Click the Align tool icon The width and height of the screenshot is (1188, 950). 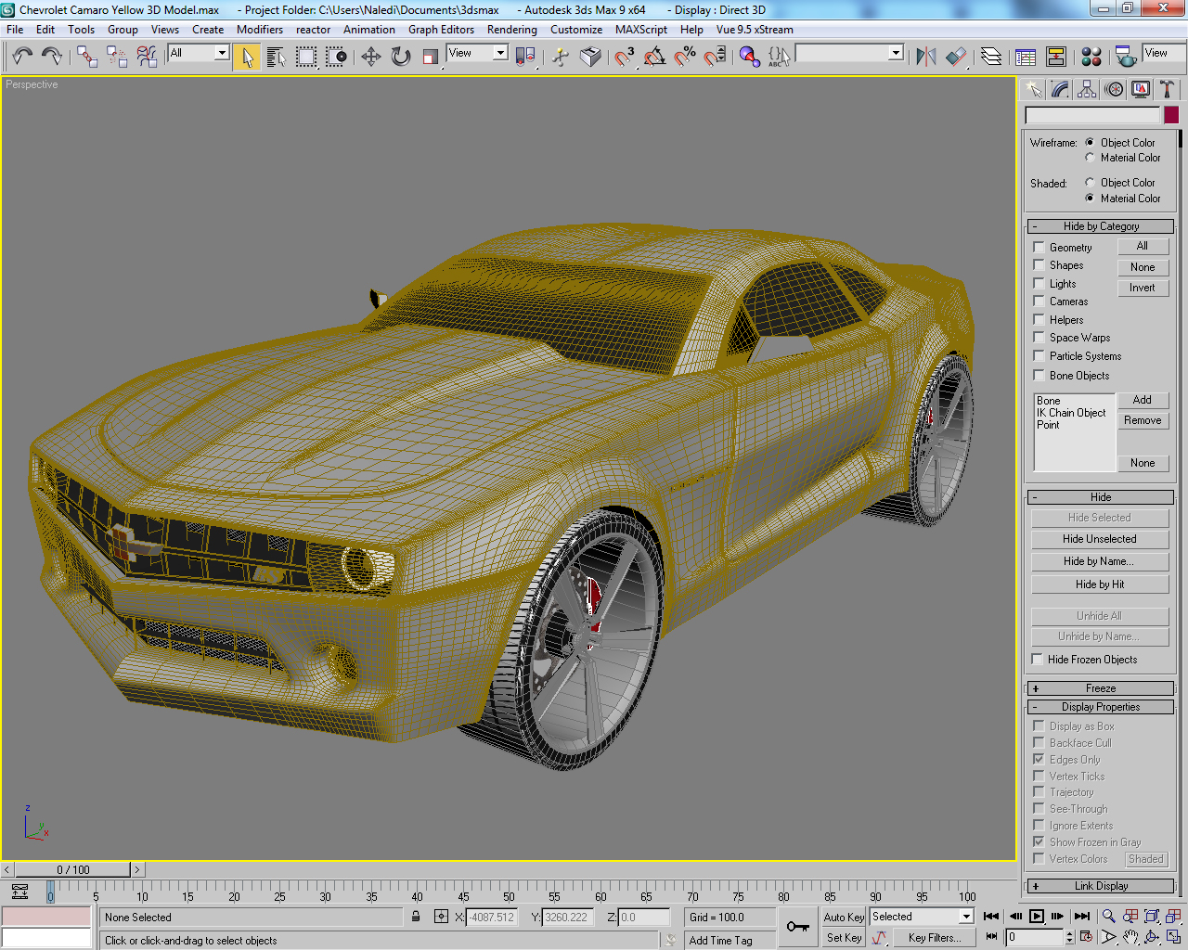pyautogui.click(x=956, y=57)
